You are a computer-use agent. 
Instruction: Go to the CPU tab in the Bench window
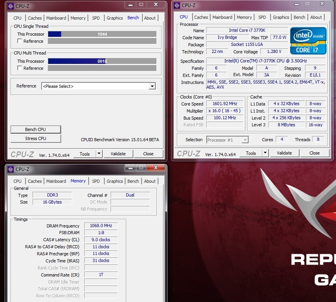(x=17, y=18)
